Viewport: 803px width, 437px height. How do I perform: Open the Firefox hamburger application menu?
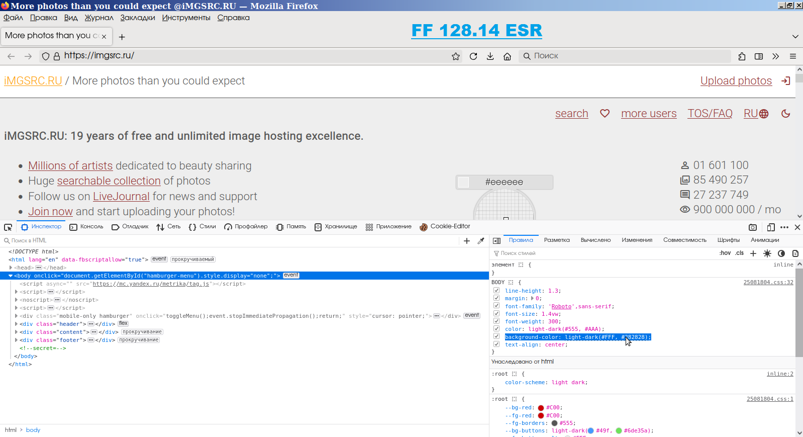click(x=793, y=56)
